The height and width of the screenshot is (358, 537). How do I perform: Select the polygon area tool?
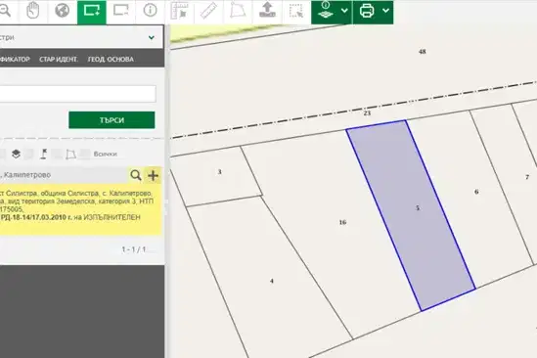[238, 11]
